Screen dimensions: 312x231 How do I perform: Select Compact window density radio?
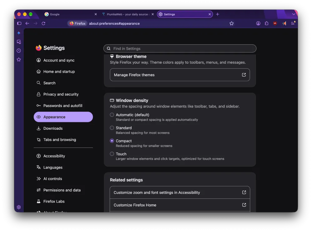[x=112, y=141]
